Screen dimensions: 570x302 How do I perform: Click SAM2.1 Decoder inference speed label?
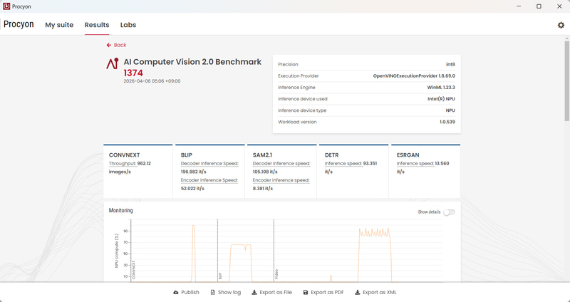pos(281,164)
